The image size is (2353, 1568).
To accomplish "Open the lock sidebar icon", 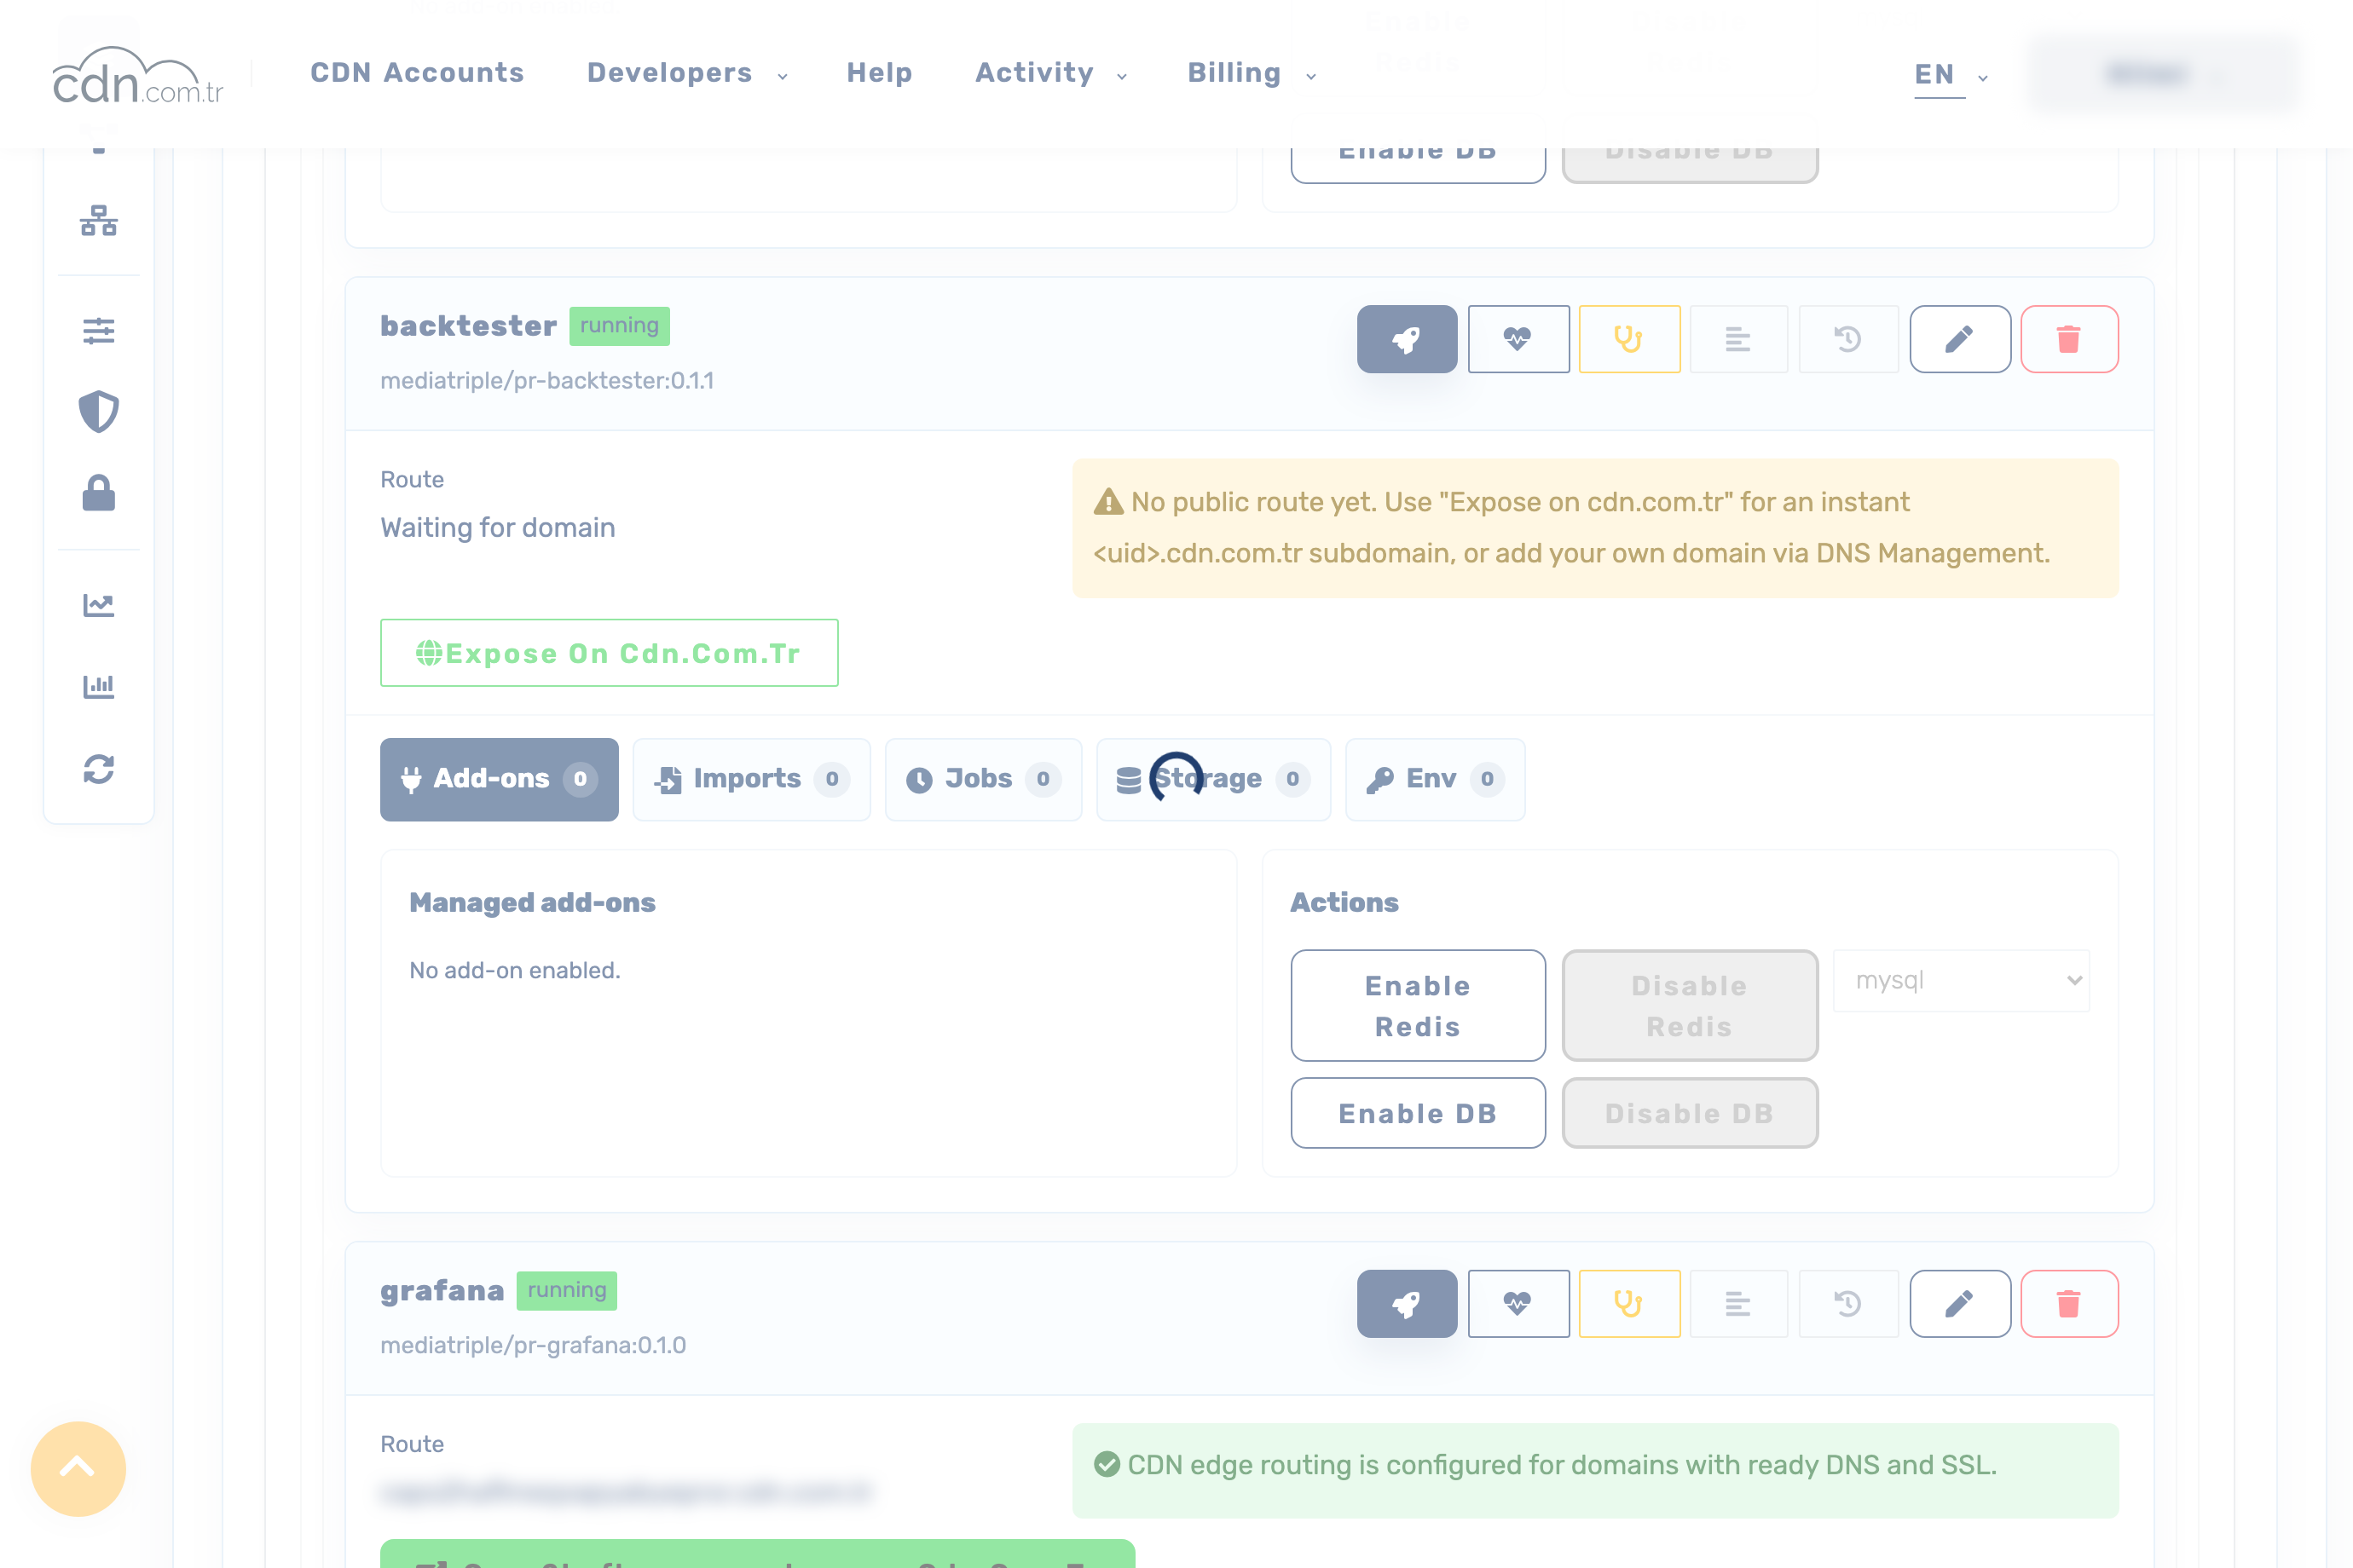I will pos(99,493).
